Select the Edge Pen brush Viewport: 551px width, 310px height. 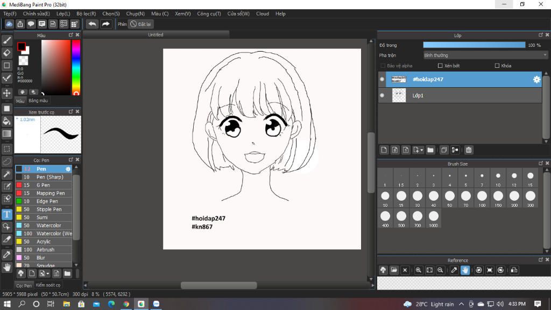(x=44, y=201)
